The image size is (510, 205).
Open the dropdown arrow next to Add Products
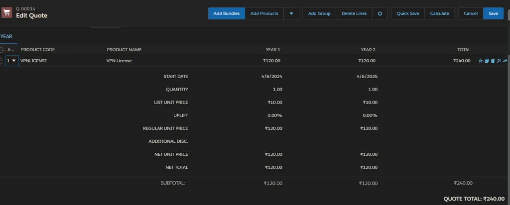[291, 13]
